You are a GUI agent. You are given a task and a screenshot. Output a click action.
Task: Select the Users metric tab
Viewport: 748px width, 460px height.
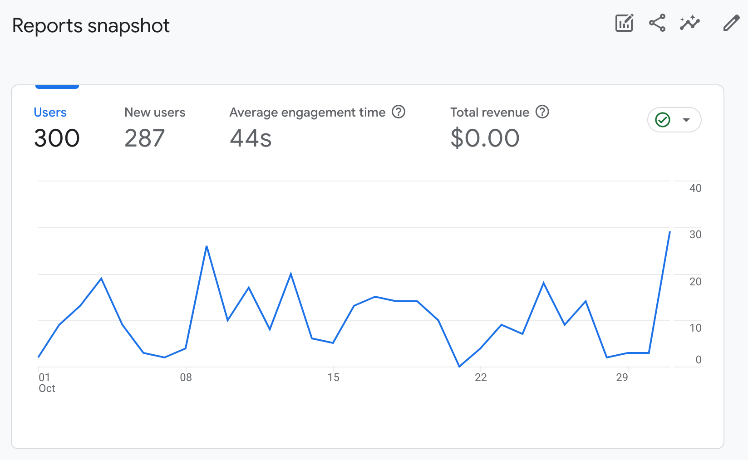click(x=50, y=113)
